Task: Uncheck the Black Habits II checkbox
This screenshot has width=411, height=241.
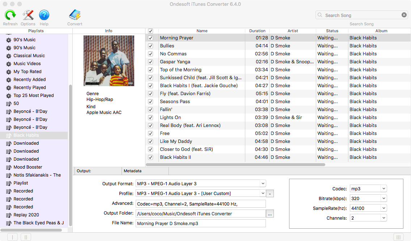Action: point(151,157)
